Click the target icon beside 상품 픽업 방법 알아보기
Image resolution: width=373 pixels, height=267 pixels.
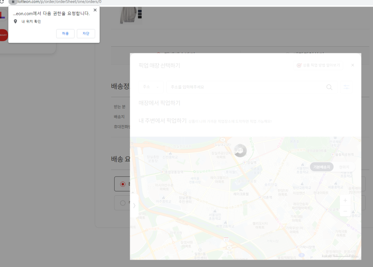pos(299,65)
